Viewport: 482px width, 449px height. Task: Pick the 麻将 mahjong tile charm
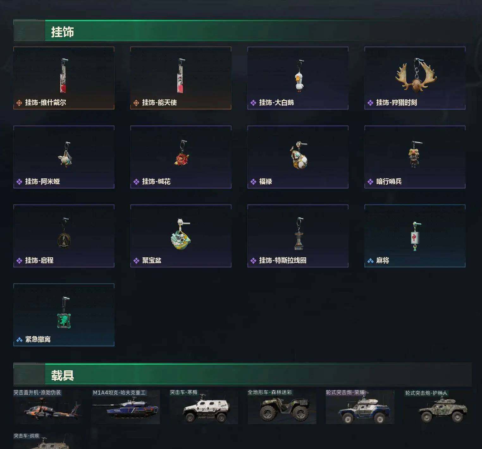click(416, 236)
